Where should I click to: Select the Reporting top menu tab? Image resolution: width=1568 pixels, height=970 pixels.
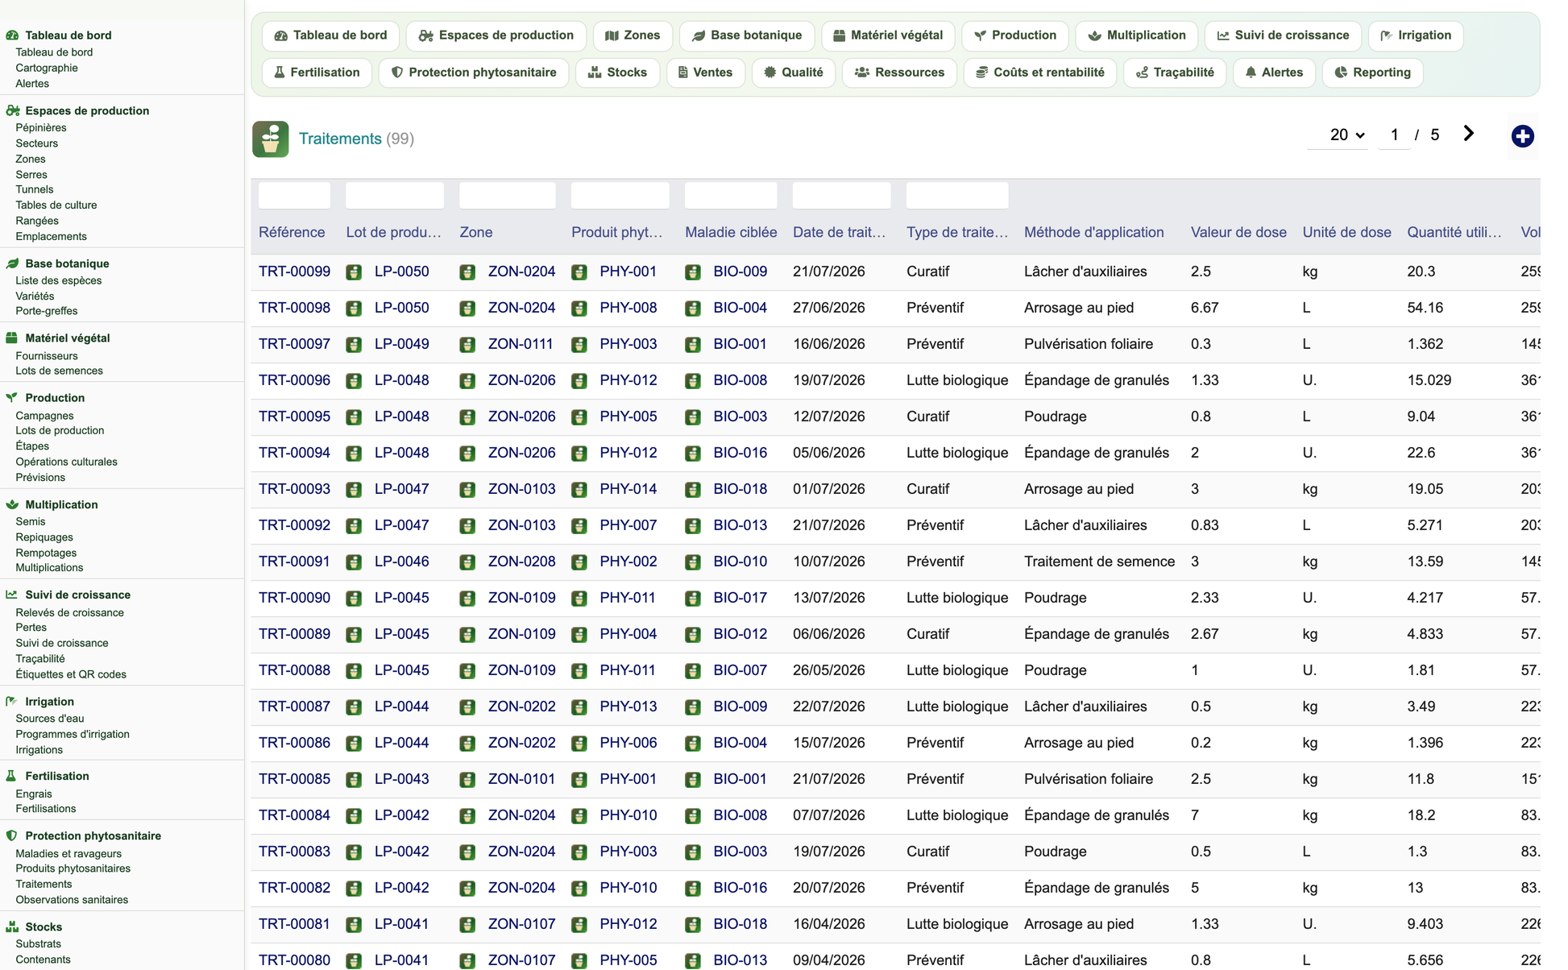(x=1372, y=73)
